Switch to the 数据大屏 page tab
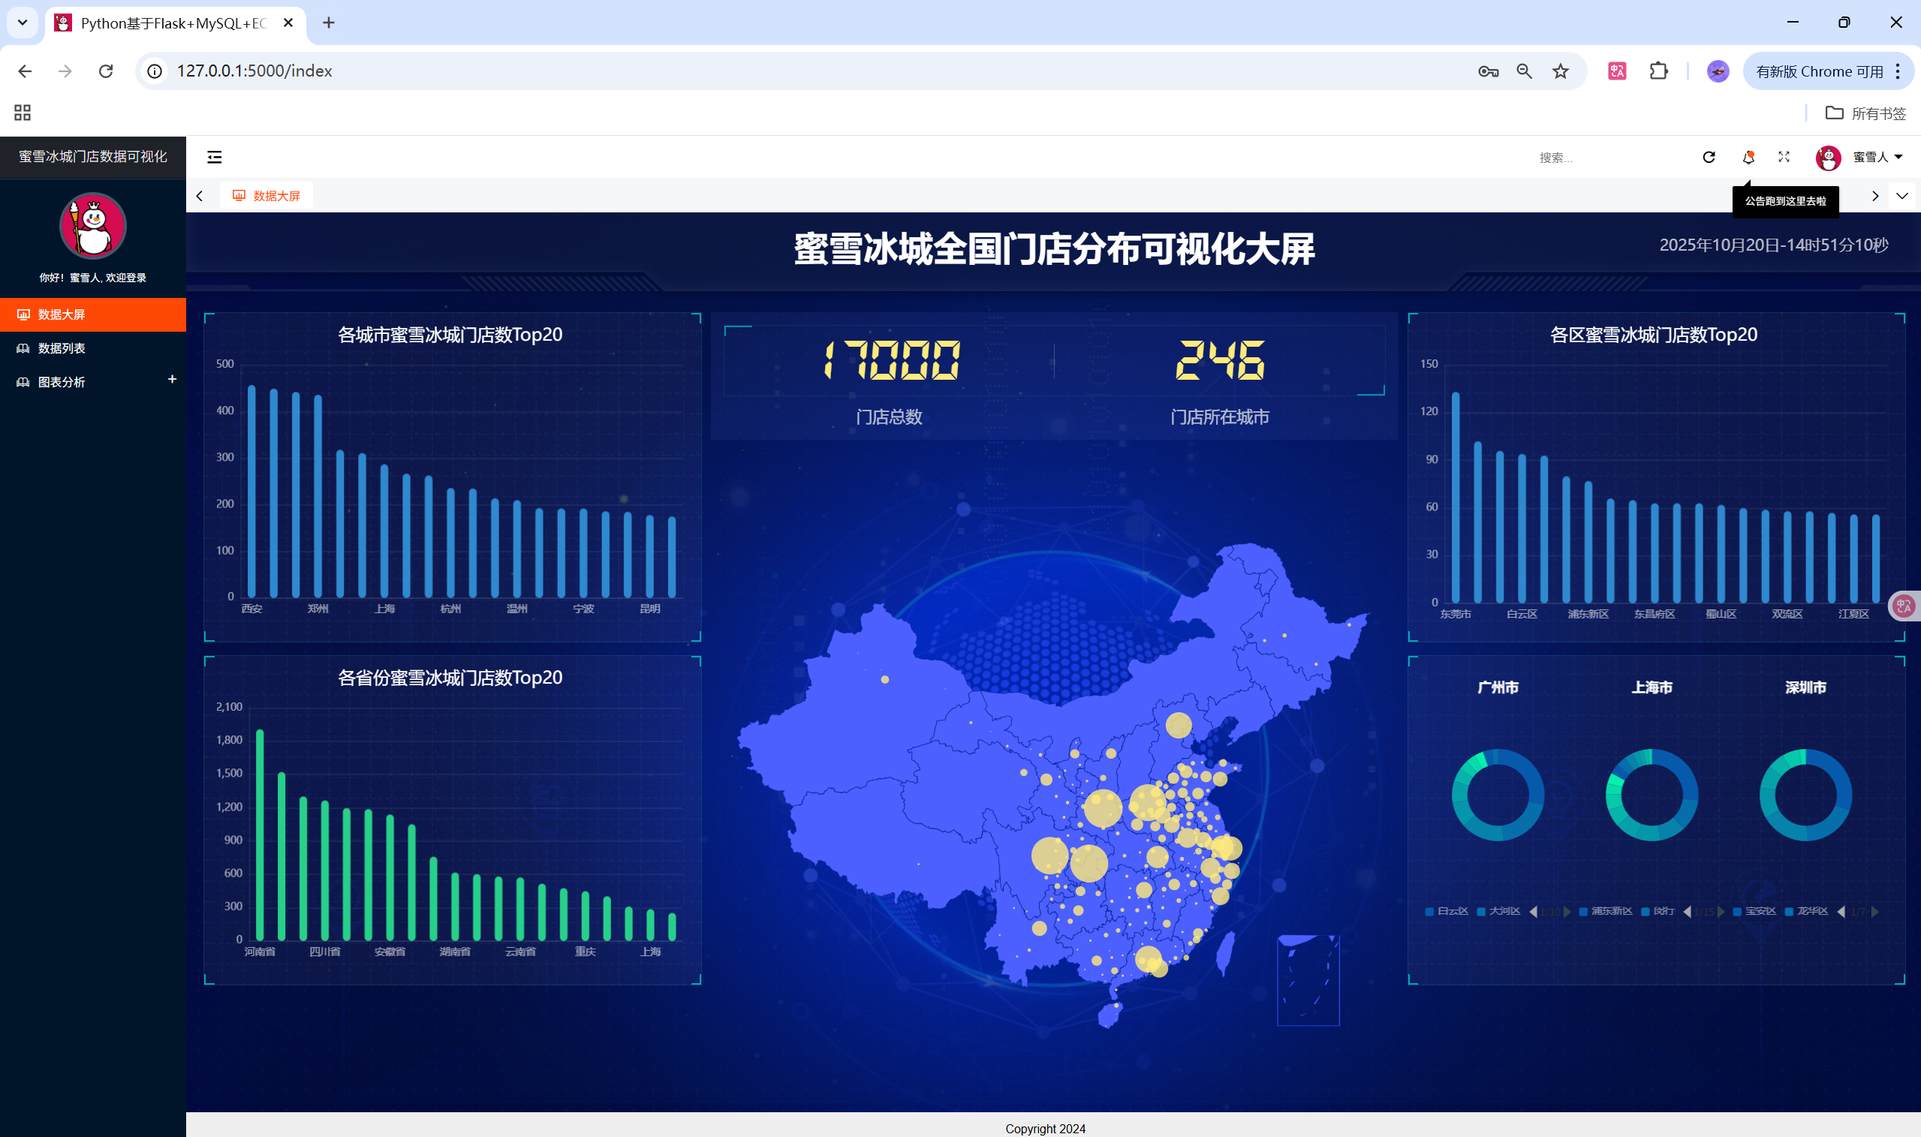The height and width of the screenshot is (1137, 1921). coord(266,196)
